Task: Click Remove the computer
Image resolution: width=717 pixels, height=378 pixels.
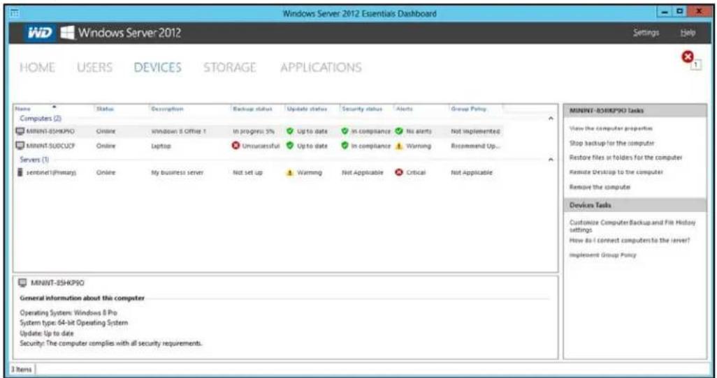Action: click(600, 187)
